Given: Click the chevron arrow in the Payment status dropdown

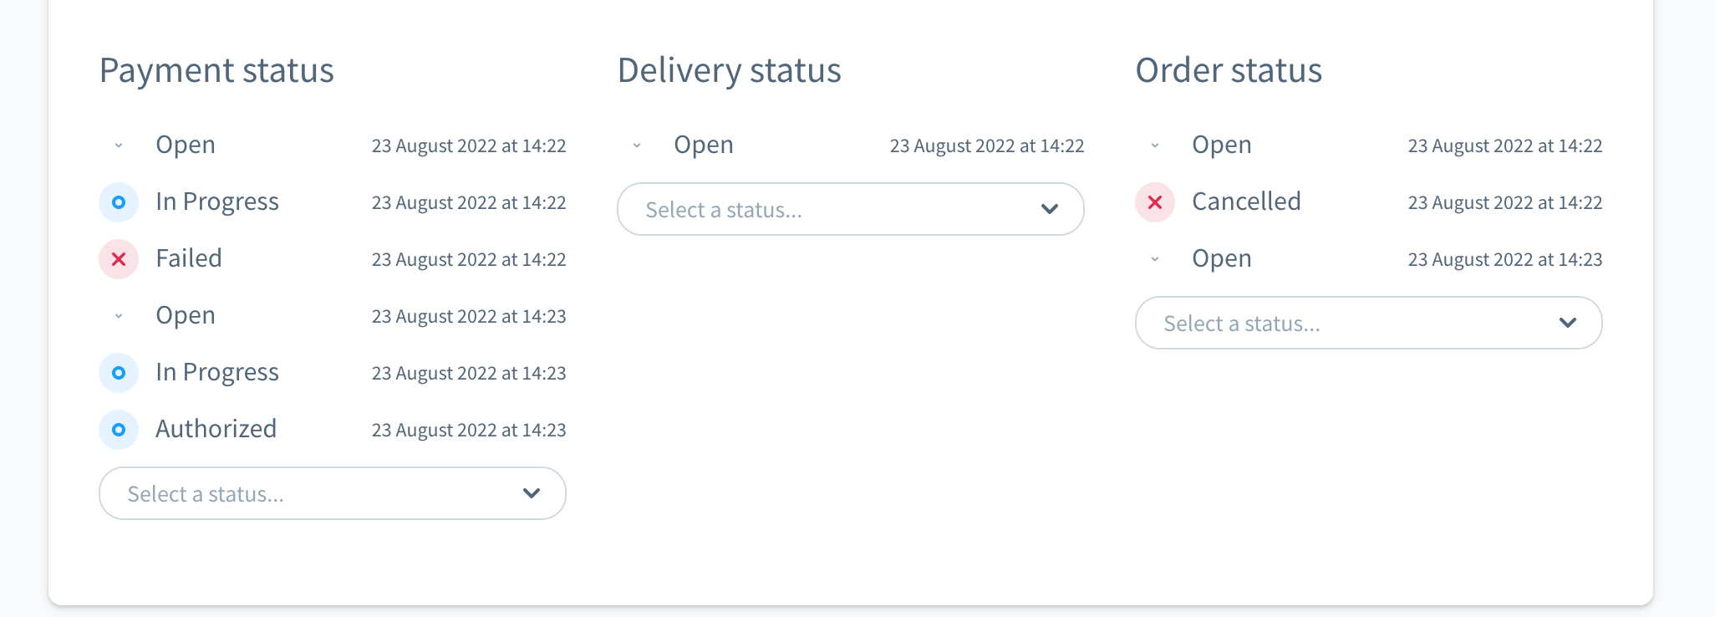Looking at the screenshot, I should tap(530, 493).
